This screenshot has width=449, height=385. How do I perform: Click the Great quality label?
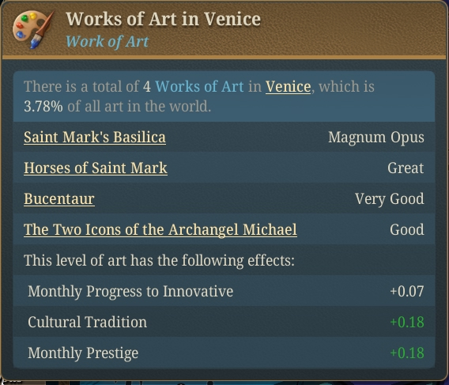(x=406, y=168)
